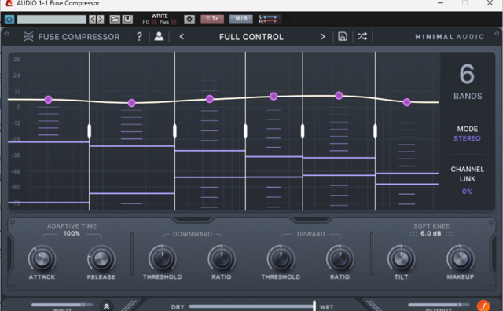
Task: Click the empty preset name field
Action: [52, 19]
